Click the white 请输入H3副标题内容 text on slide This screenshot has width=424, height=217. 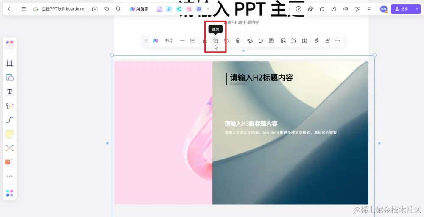tap(251, 124)
